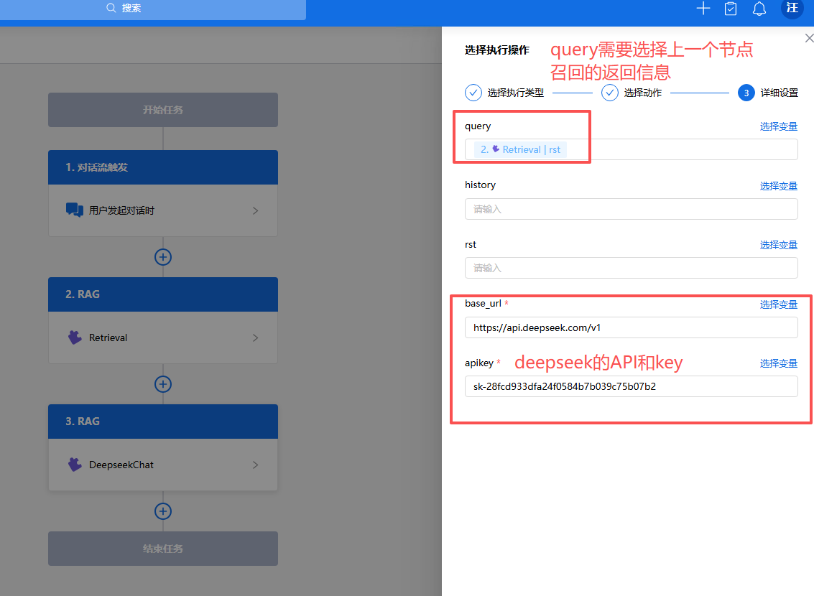
Task: Go to 选择动作 step checkmark
Action: point(609,93)
